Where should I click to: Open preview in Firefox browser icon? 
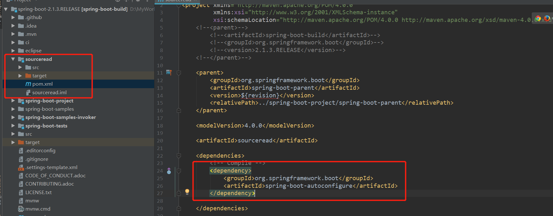pyautogui.click(x=547, y=19)
